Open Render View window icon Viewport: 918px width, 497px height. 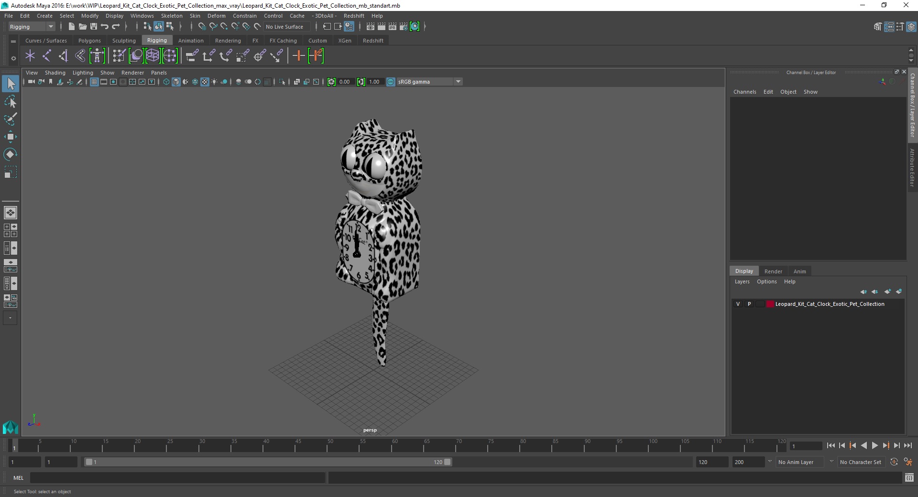[371, 27]
